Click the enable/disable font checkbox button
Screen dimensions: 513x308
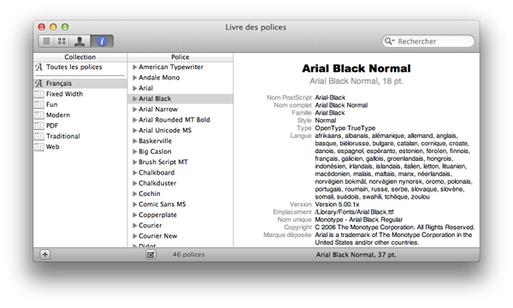pos(150,254)
